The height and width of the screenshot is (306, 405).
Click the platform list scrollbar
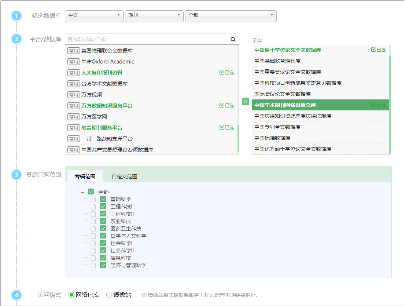pos(238,138)
